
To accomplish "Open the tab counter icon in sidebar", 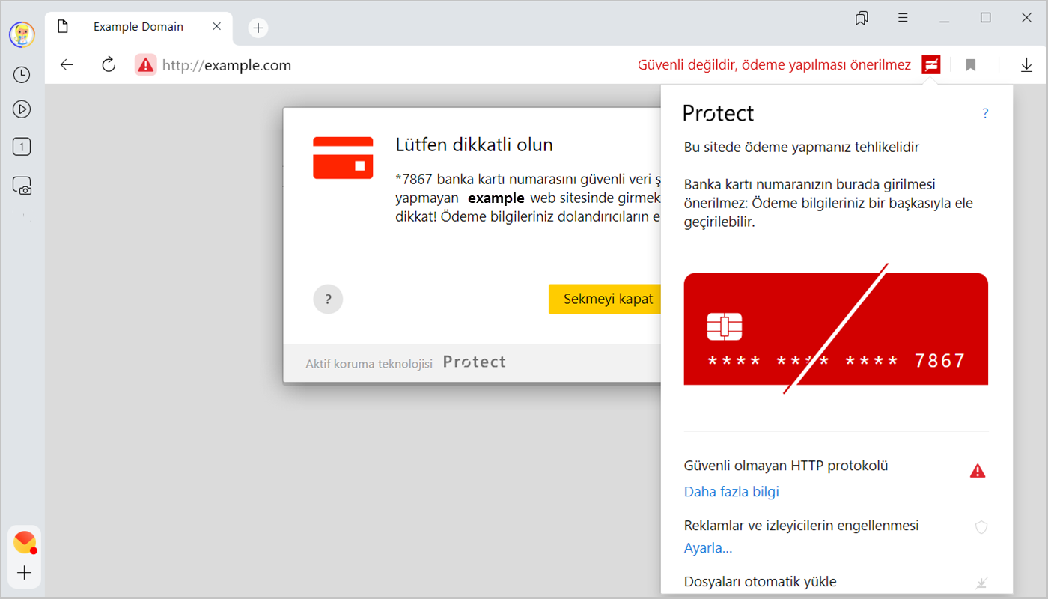I will [22, 147].
